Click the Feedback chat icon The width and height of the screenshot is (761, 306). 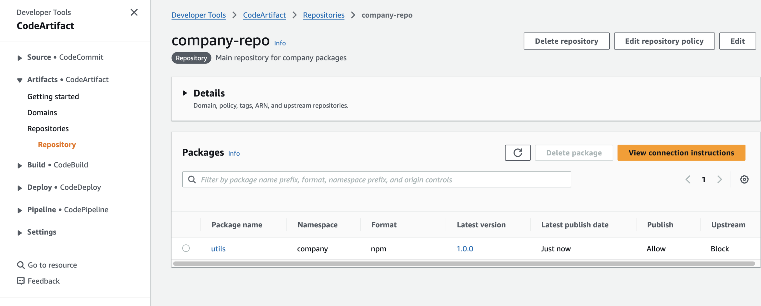click(x=21, y=281)
